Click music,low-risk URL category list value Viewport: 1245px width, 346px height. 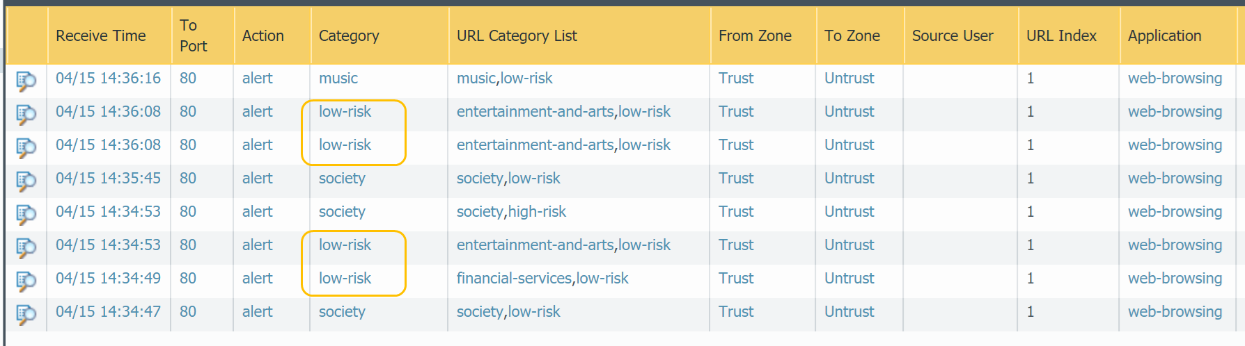[x=504, y=79]
